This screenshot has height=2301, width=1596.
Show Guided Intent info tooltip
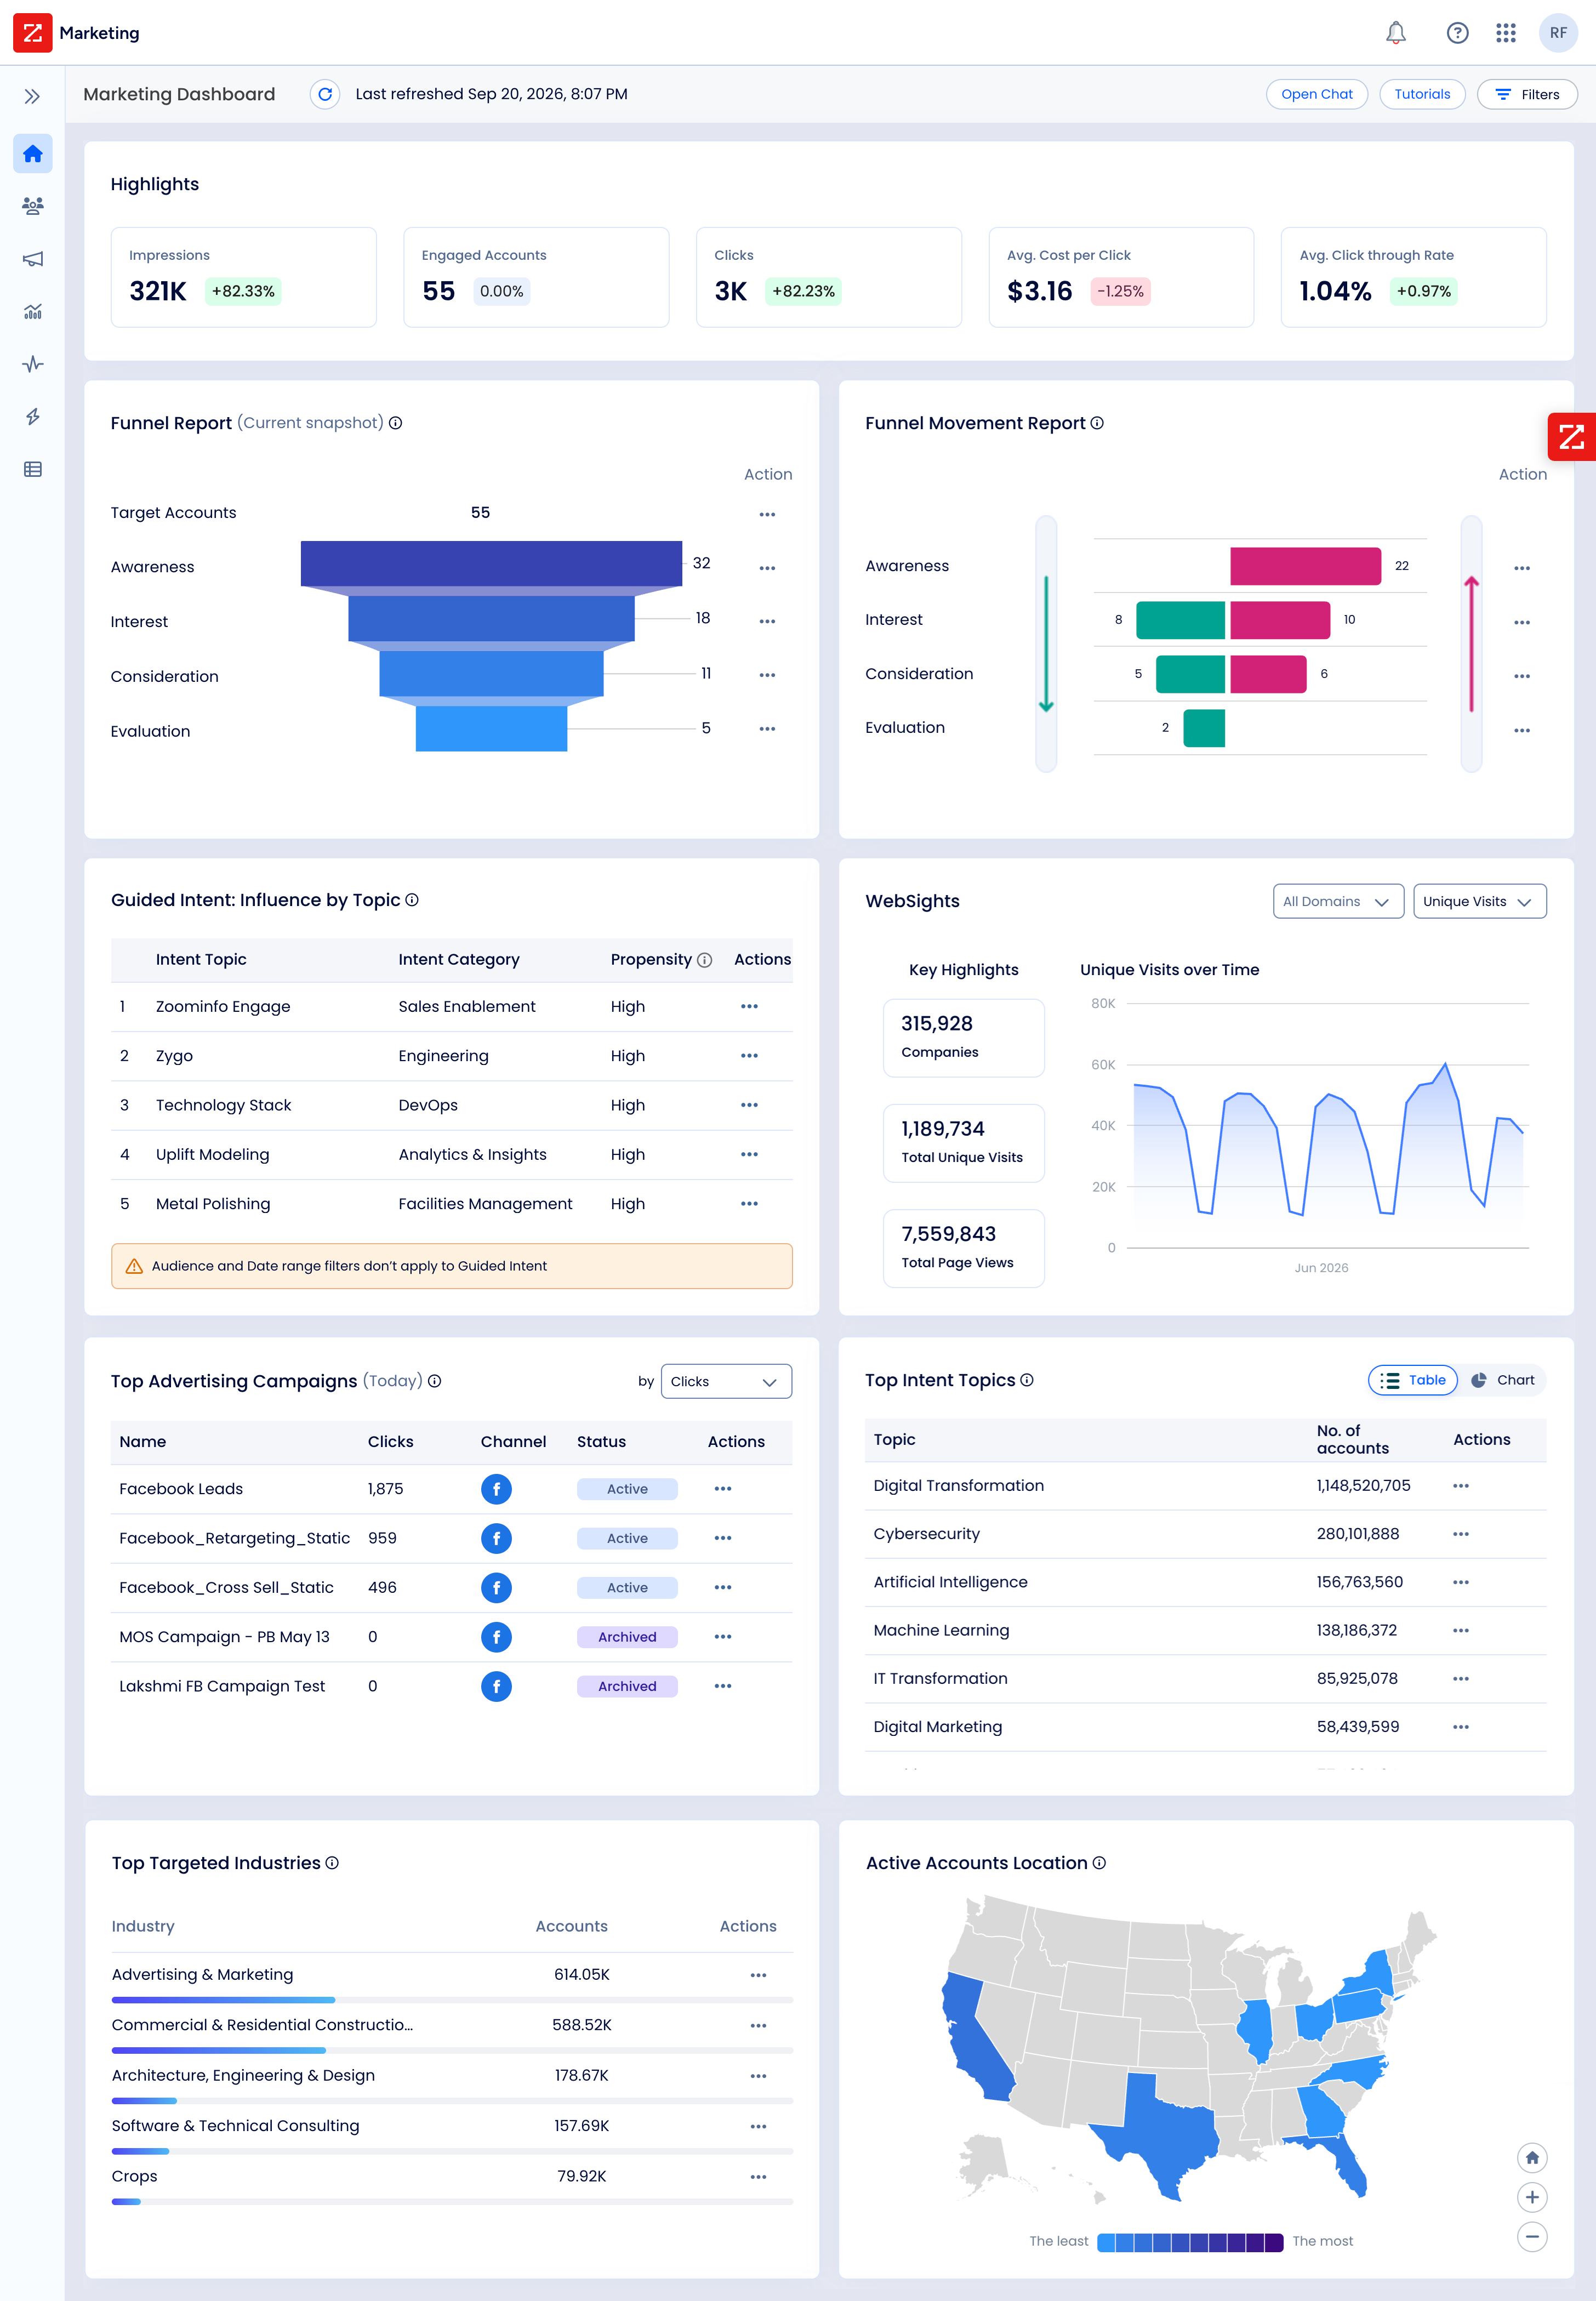pos(412,900)
